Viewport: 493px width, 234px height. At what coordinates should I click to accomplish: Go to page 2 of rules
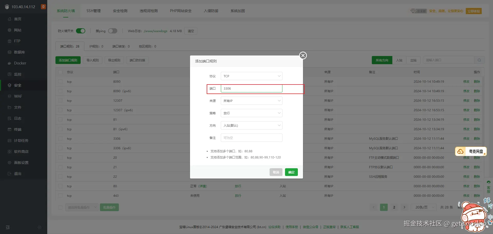point(394,207)
